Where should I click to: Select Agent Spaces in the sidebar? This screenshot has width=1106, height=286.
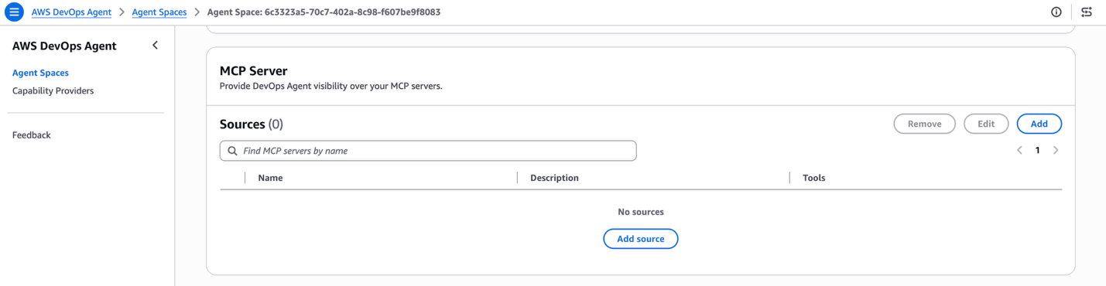(40, 73)
